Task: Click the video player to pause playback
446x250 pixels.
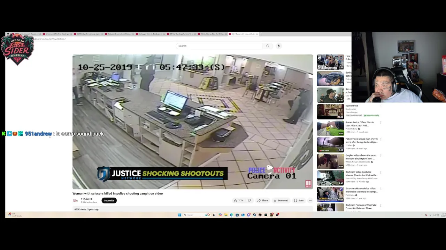Action: coord(193,122)
